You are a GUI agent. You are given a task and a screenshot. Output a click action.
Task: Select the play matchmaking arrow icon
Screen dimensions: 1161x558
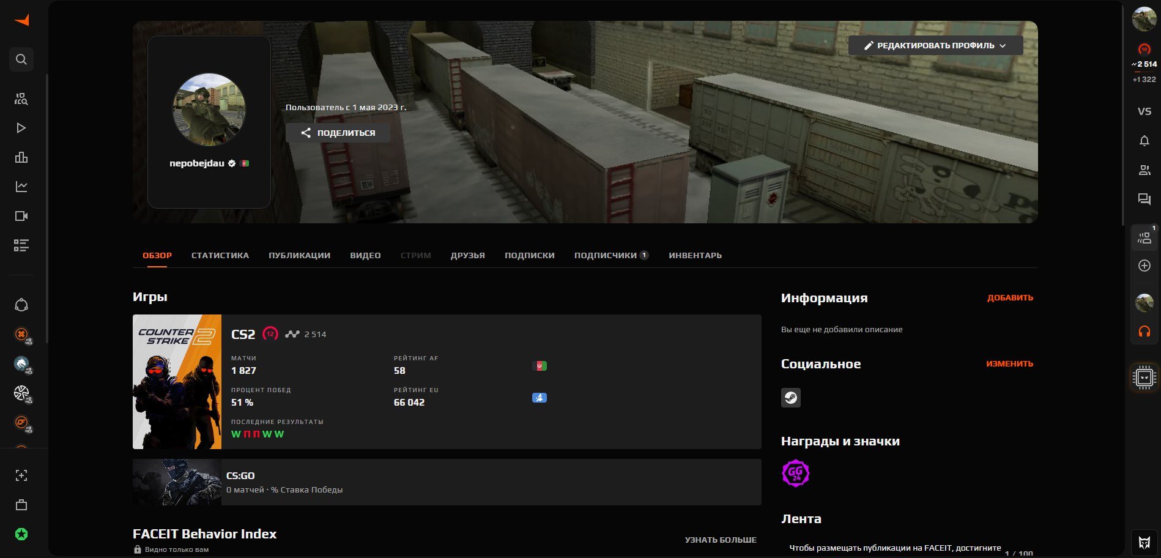point(21,128)
